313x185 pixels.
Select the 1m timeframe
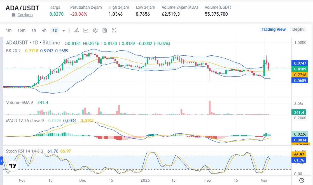[x=9, y=30]
